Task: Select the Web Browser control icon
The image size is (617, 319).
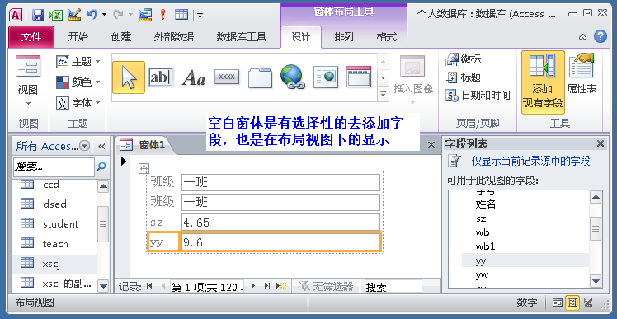Action: 326,77
